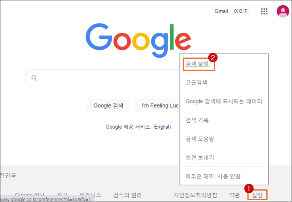The image size is (292, 202).
Task: Open Google 검색에 표시되는 데이터 menu item
Action: [x=224, y=101]
